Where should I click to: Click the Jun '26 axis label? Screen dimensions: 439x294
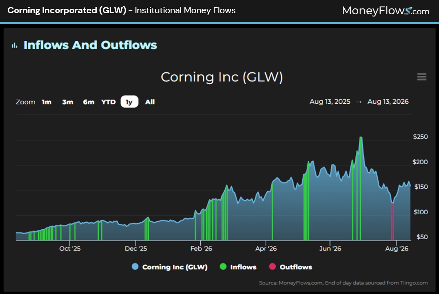(x=330, y=248)
